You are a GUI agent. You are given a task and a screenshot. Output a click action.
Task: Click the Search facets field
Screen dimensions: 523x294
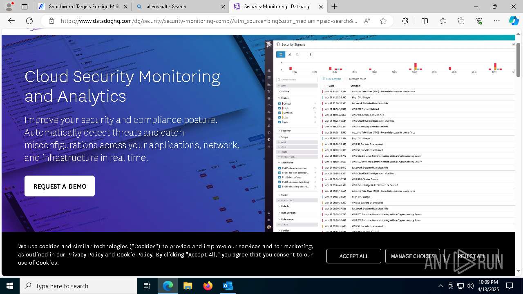coord(297,80)
